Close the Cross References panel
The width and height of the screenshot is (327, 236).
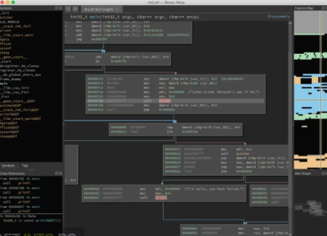click(x=60, y=173)
